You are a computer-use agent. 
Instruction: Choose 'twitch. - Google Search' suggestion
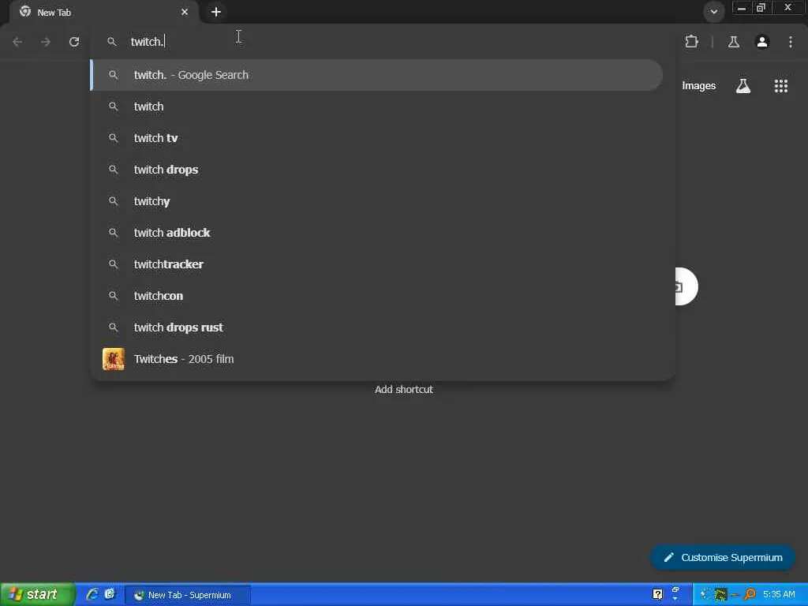(x=376, y=75)
